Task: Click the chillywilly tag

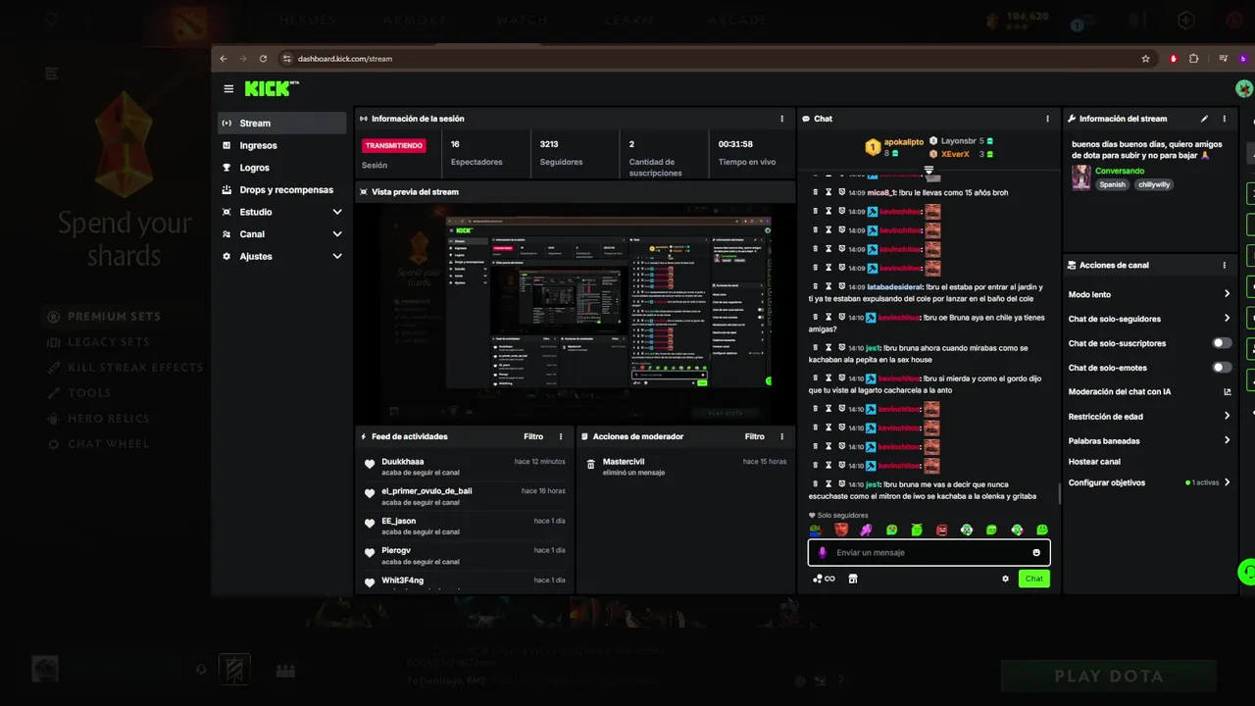Action: (x=1154, y=184)
